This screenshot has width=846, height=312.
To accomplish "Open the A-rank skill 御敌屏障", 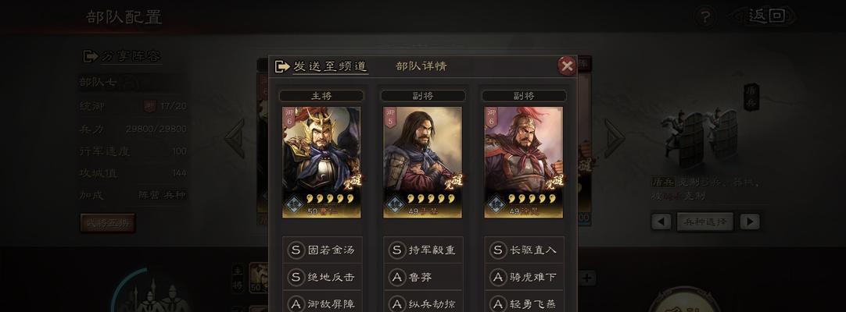I will tap(322, 303).
